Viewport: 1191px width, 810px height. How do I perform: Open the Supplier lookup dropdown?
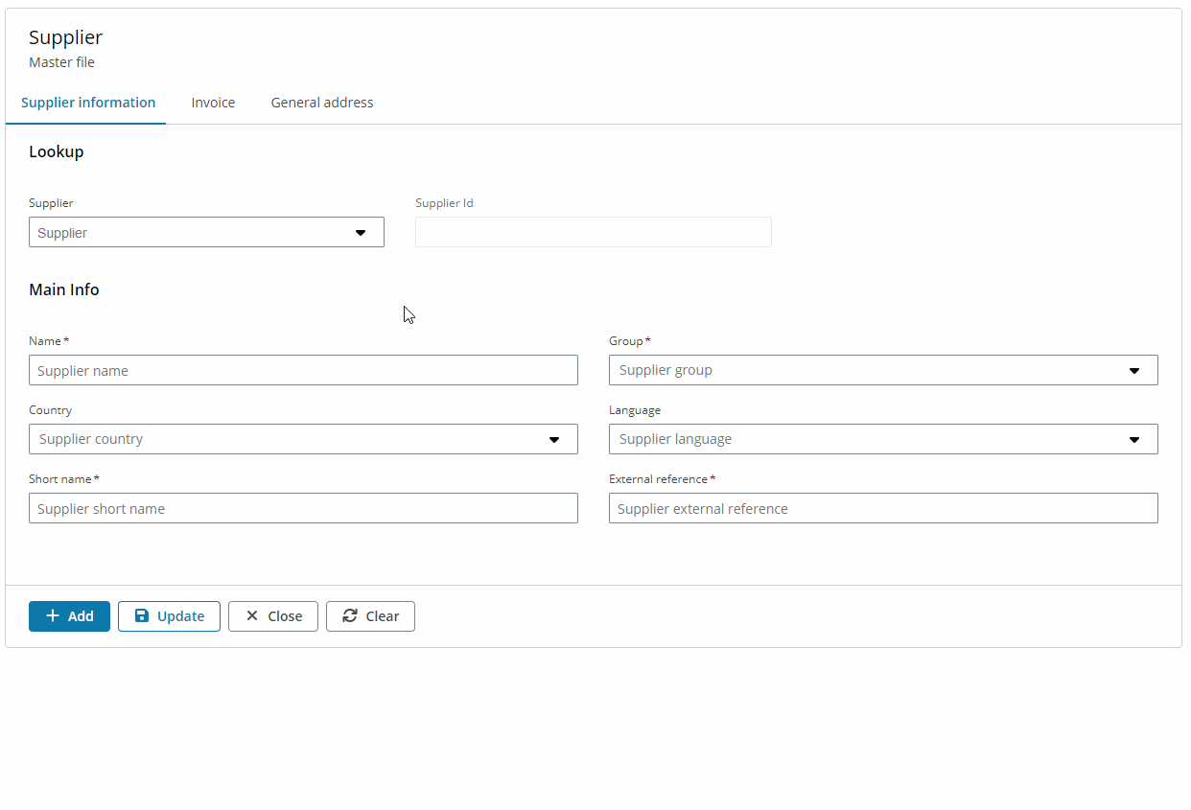[x=361, y=232]
